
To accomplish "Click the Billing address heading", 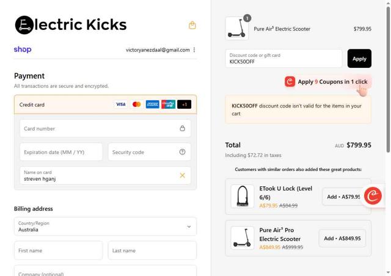I will (x=34, y=209).
